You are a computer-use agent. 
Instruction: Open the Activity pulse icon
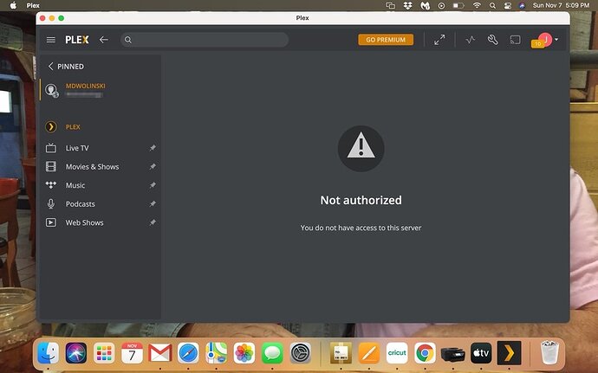point(471,40)
